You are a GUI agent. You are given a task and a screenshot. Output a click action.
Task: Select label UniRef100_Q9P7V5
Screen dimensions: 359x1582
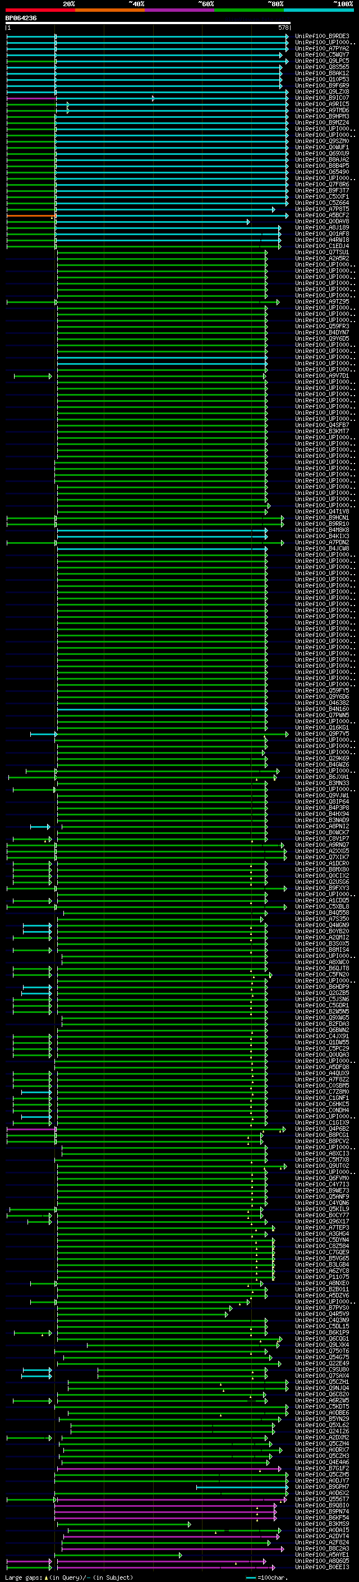[x=322, y=734]
